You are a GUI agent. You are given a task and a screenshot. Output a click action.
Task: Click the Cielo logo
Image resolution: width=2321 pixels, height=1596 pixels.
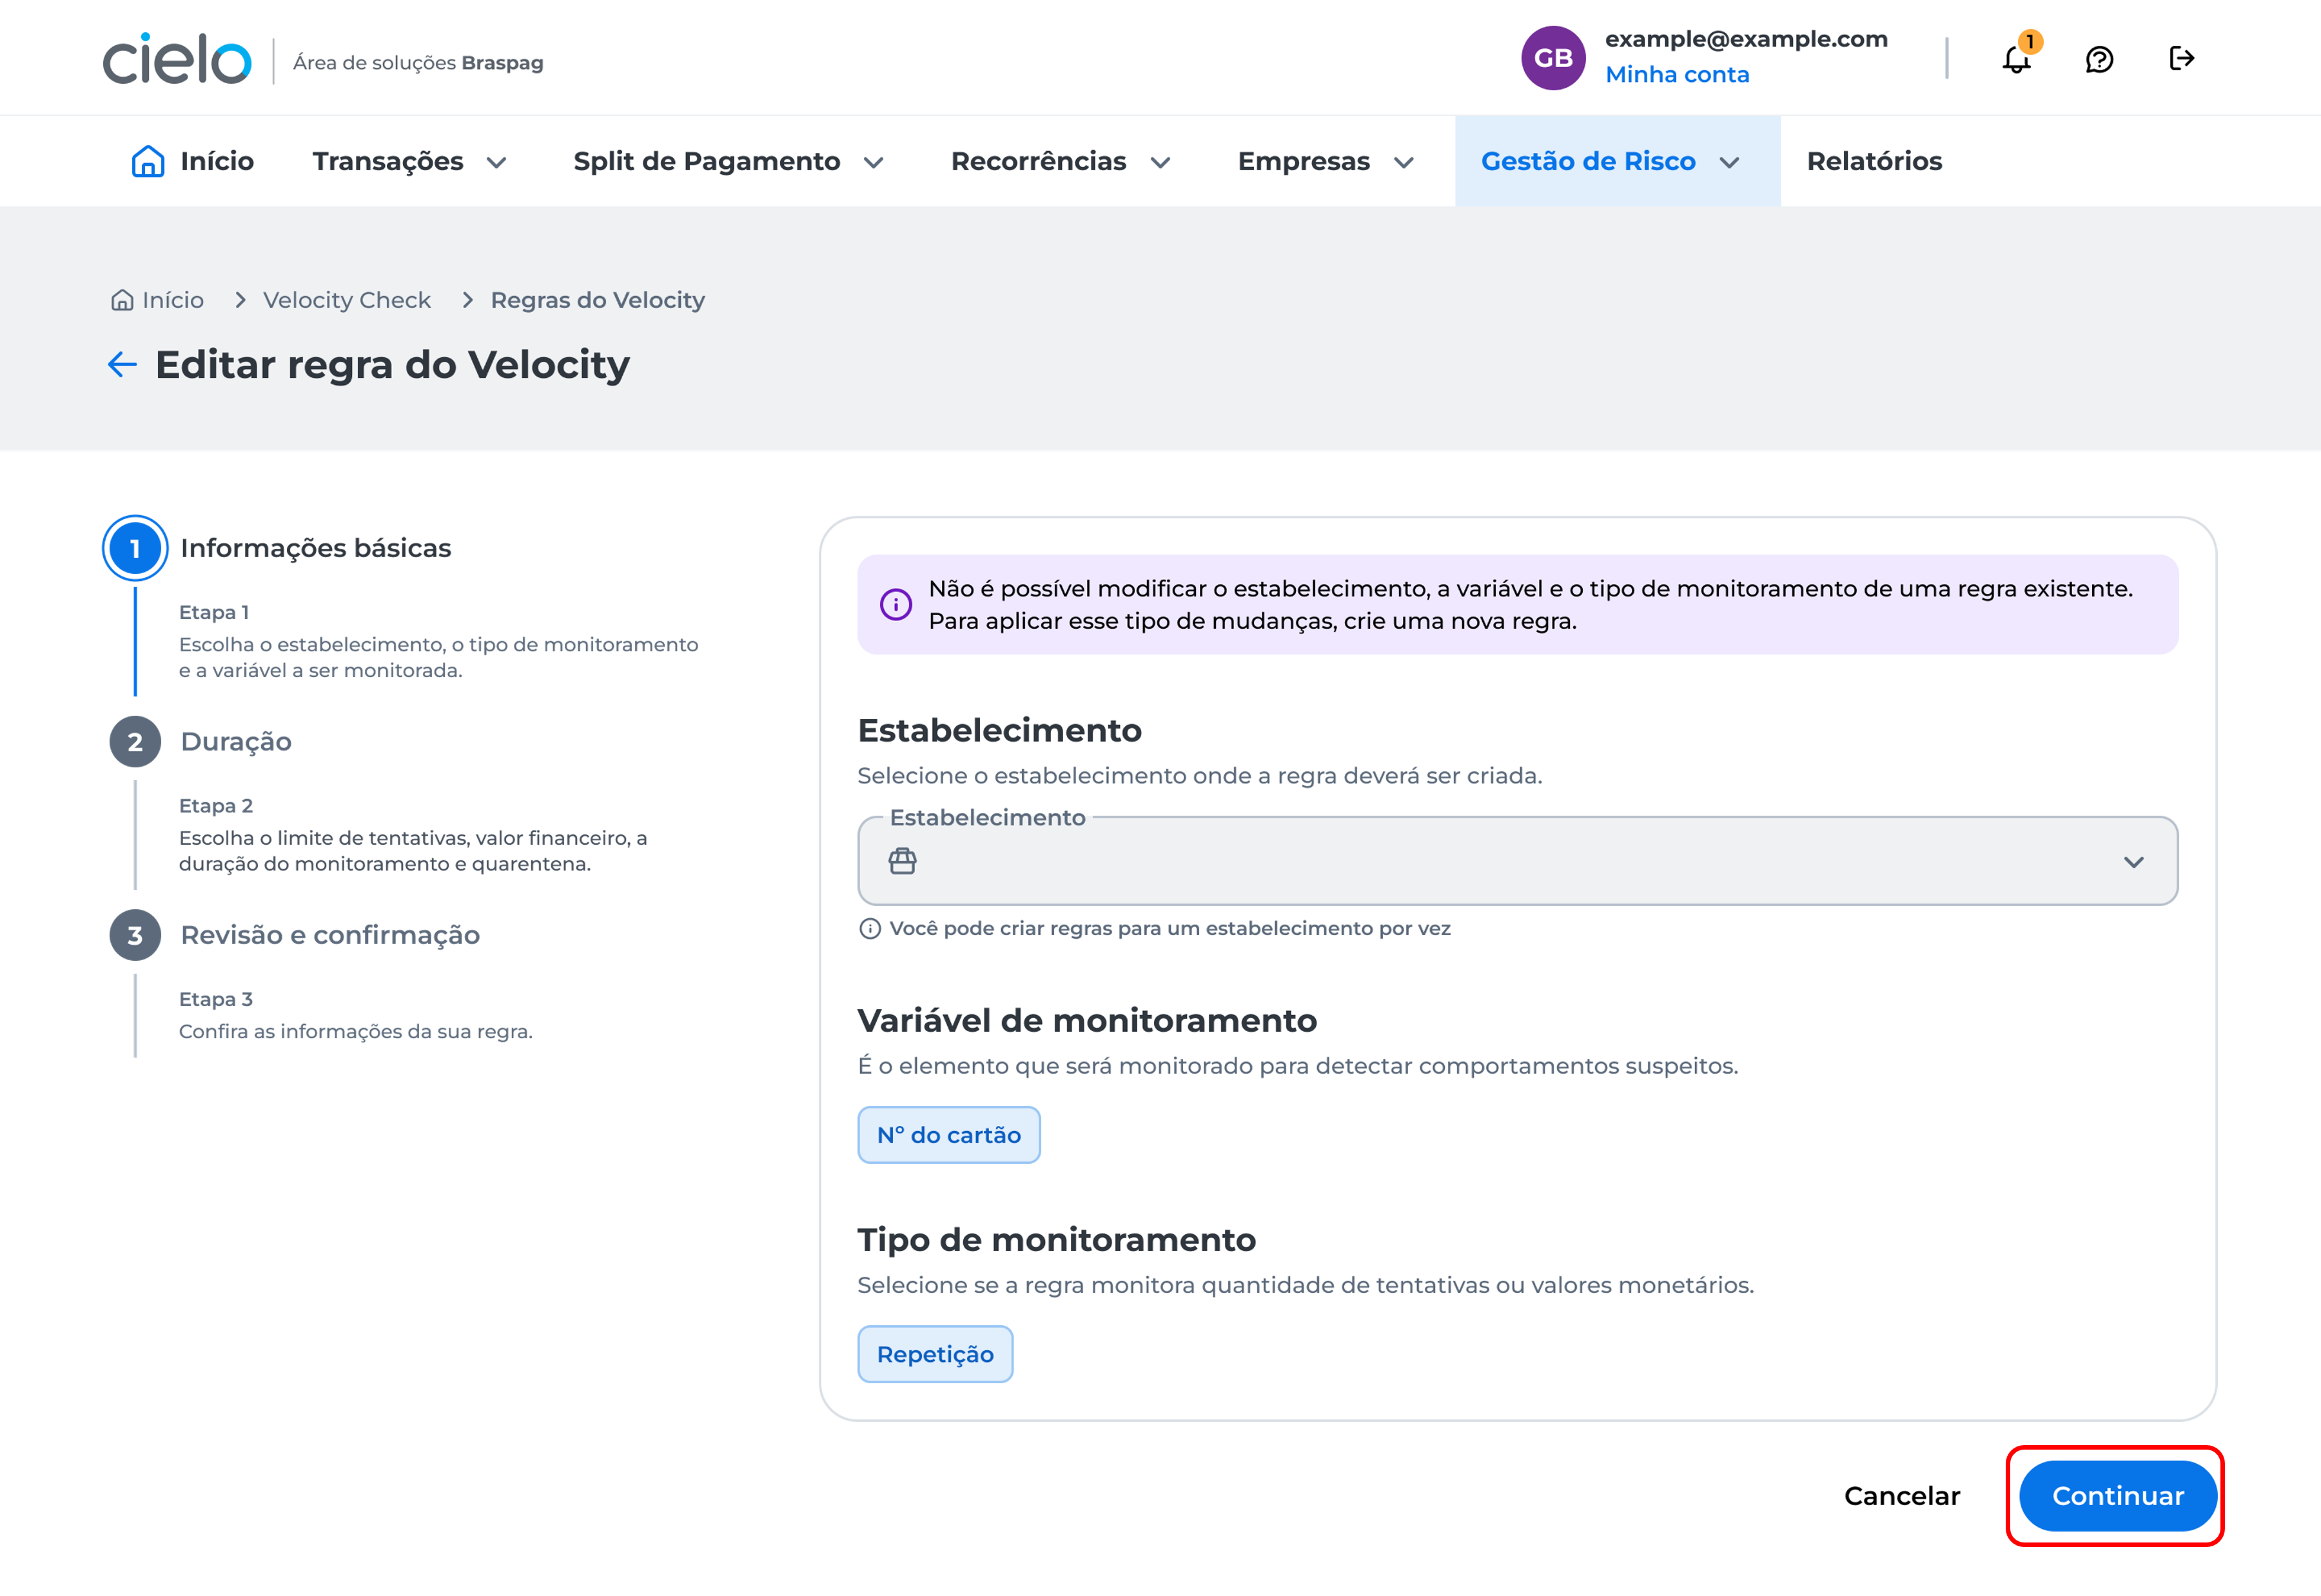point(177,59)
